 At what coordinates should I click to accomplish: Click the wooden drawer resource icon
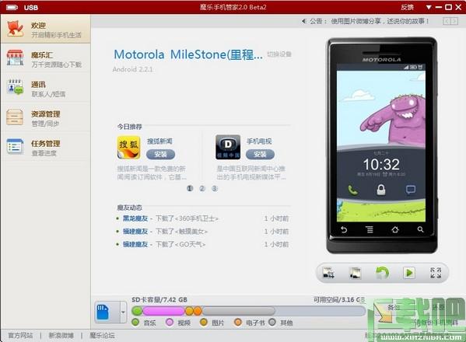point(15,117)
